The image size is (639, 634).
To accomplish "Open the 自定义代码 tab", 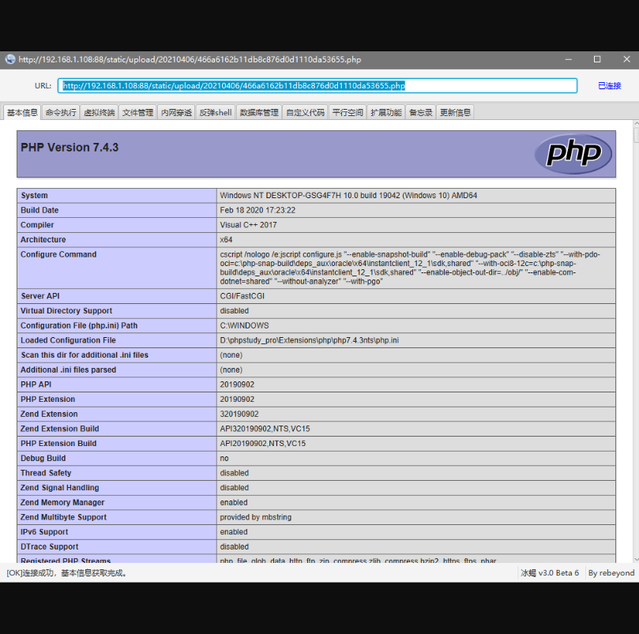I will [306, 113].
